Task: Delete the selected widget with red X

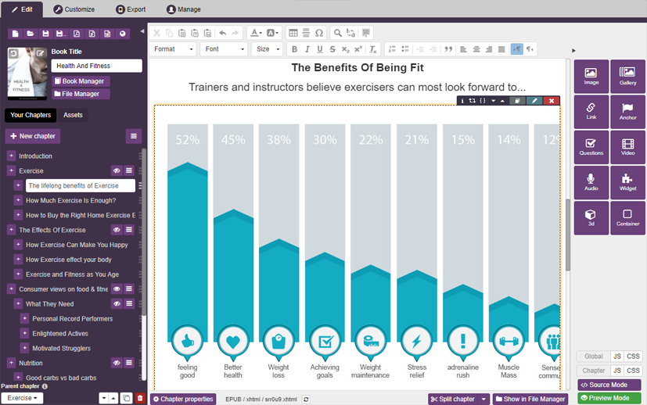Action: coord(552,101)
